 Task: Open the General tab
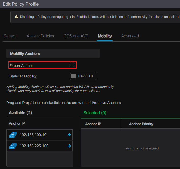10,36
